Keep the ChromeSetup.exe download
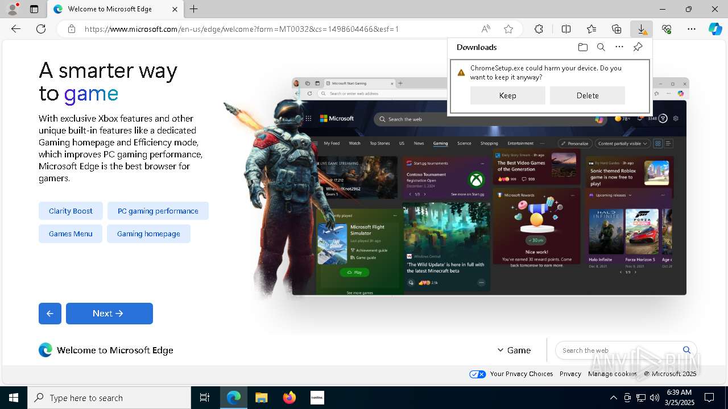The height and width of the screenshot is (409, 728). (507, 95)
